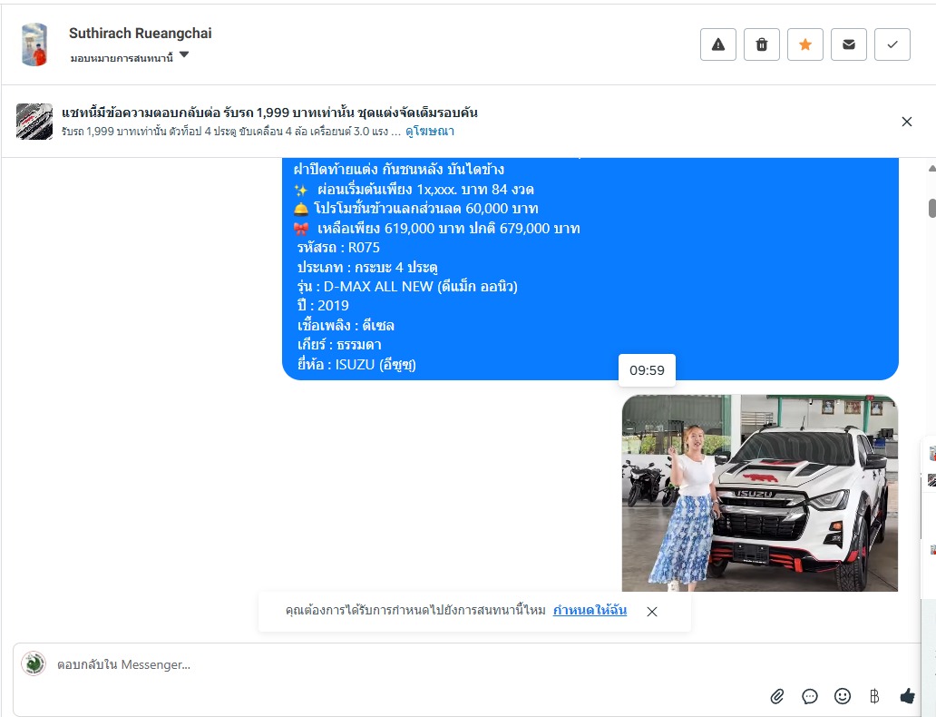Viewport: 936px width, 717px height.
Task: Click the รหัสรถ : R075 message line
Action: (x=338, y=248)
